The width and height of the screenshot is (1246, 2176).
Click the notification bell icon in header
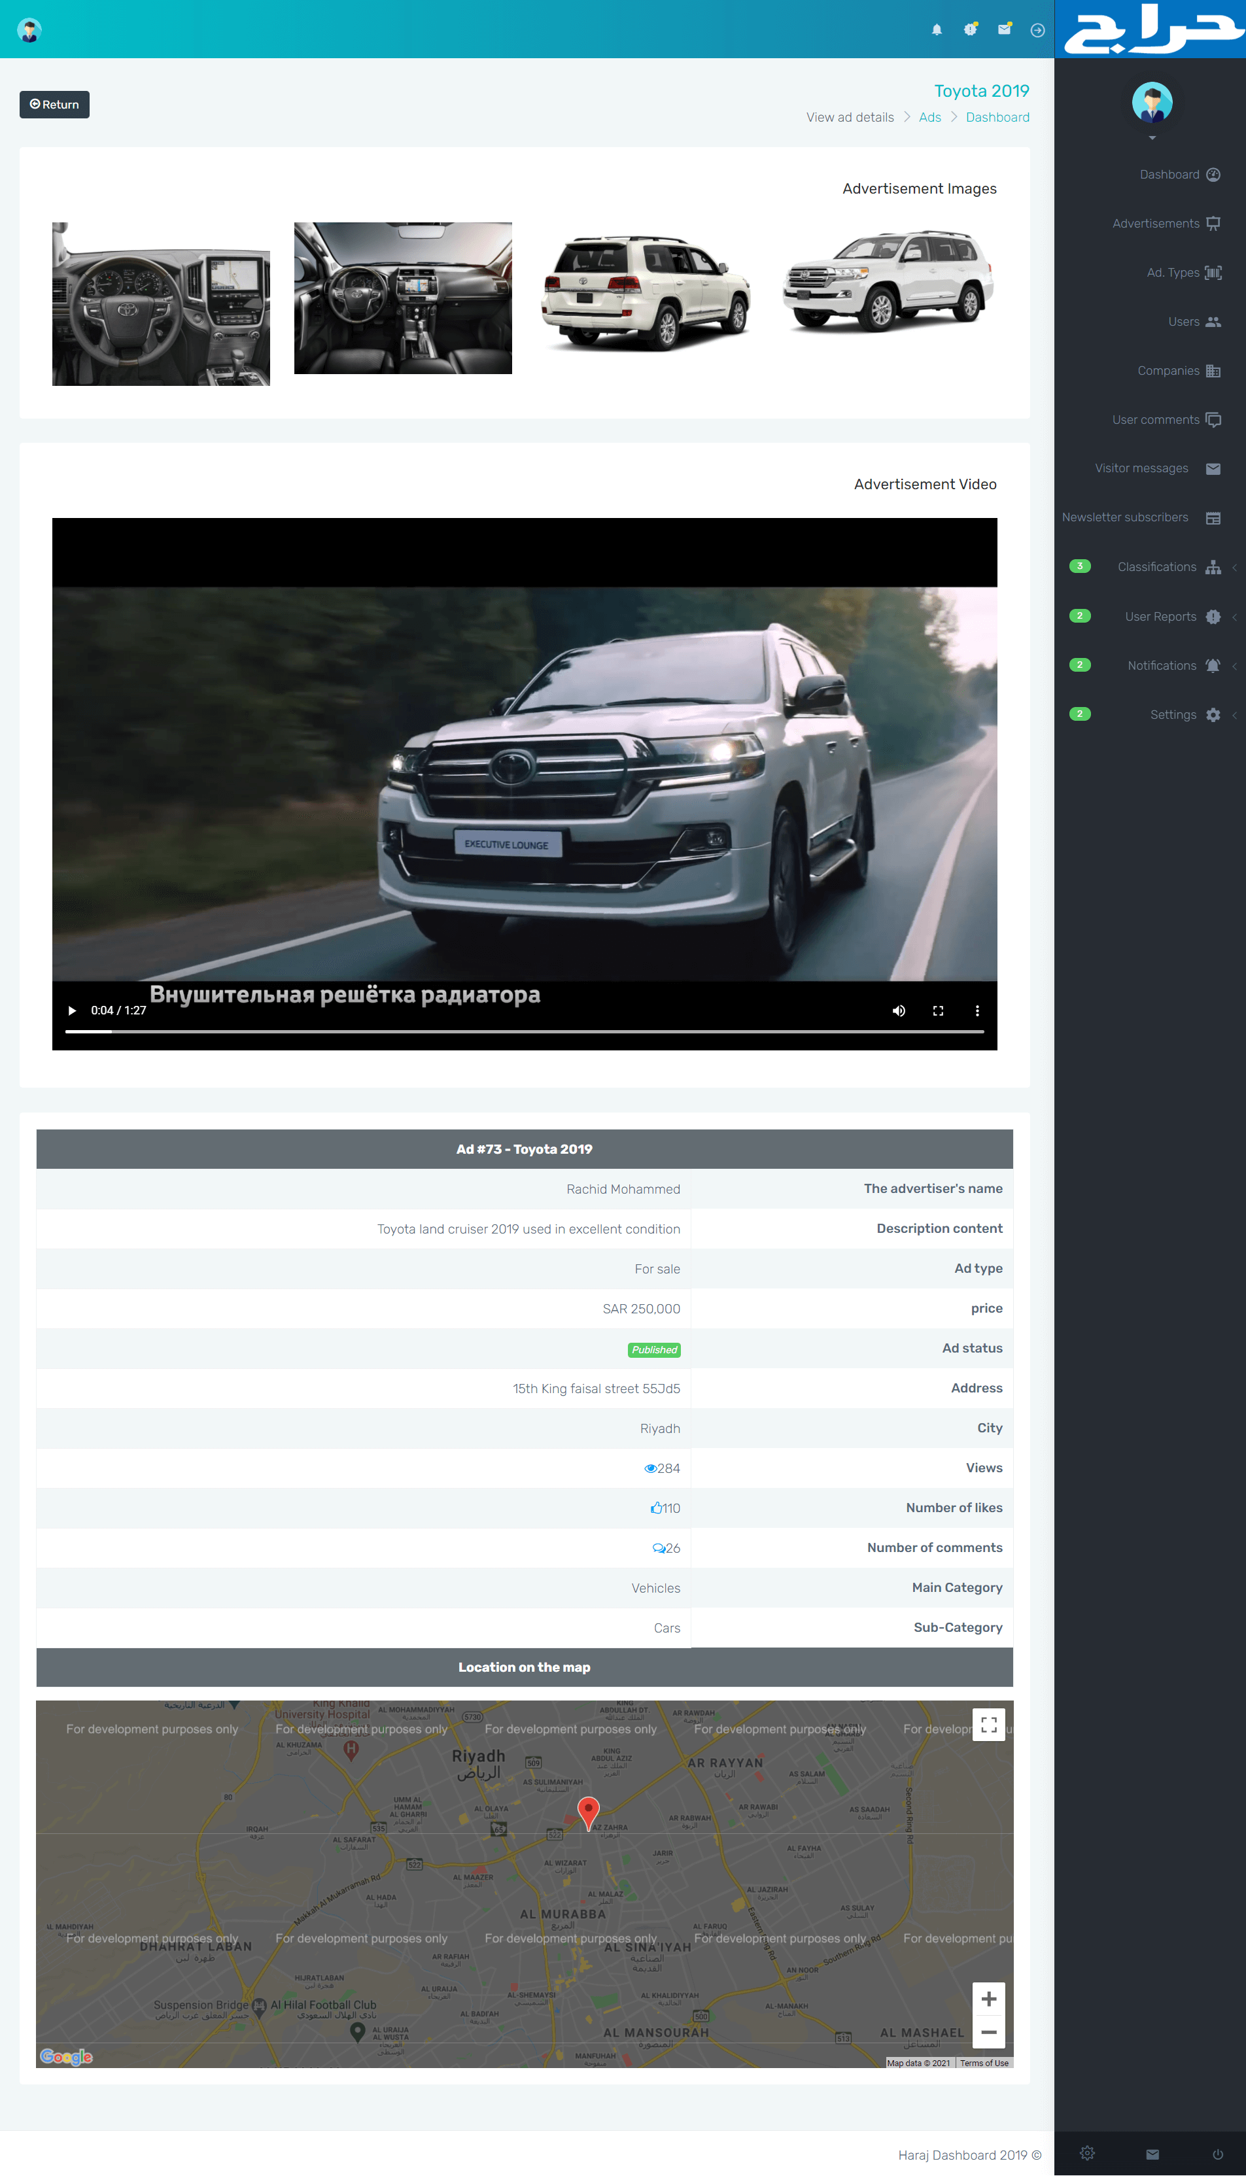point(936,30)
